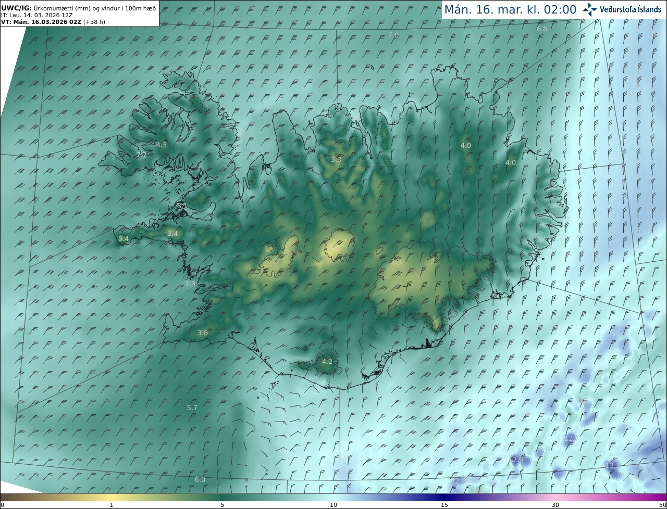The height and width of the screenshot is (509, 667).
Task: Select the UWC/IG Úrkomumætti title line
Action: (x=79, y=8)
